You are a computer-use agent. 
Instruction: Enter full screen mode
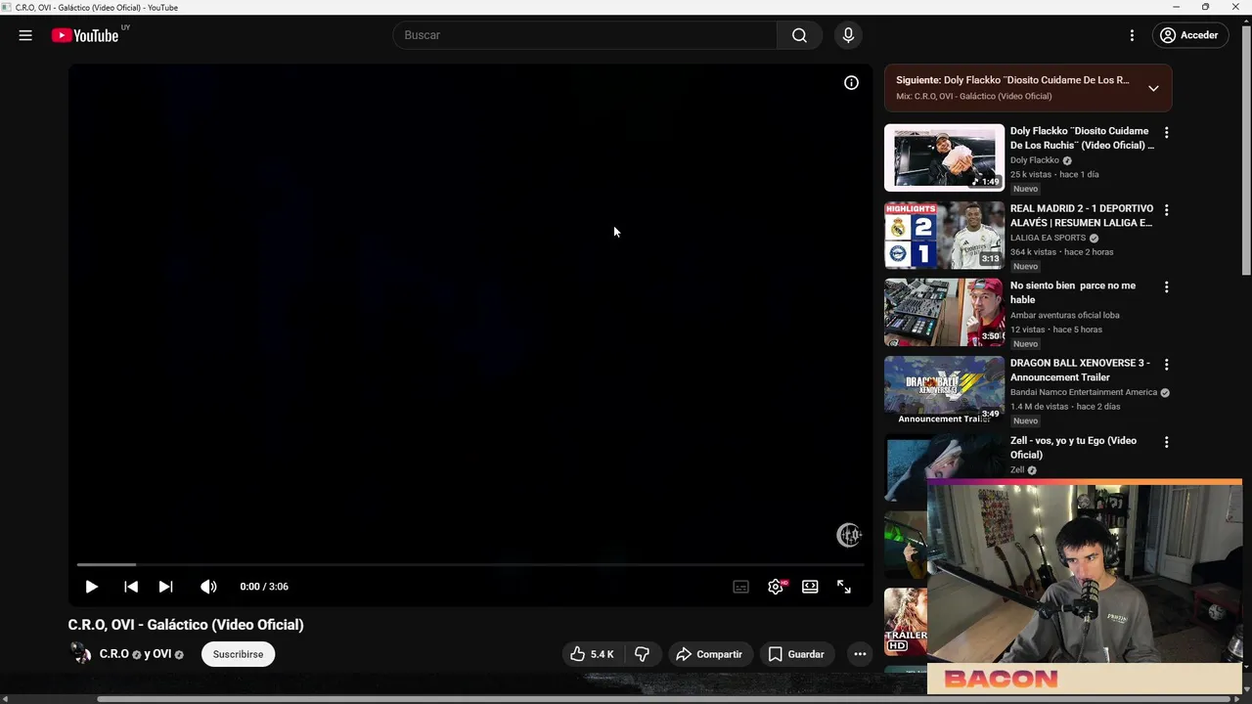pyautogui.click(x=844, y=587)
